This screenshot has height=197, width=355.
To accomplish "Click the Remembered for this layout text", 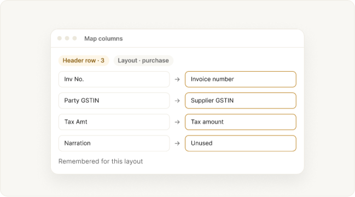I will point(101,161).
